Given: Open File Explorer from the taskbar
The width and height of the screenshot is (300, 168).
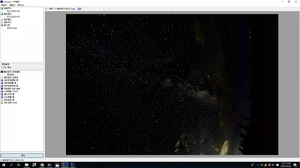Looking at the screenshot, I should (27, 165).
